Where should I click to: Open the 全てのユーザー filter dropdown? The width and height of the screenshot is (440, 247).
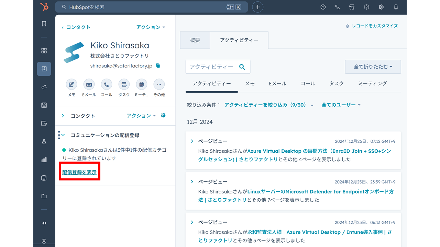pyautogui.click(x=341, y=105)
